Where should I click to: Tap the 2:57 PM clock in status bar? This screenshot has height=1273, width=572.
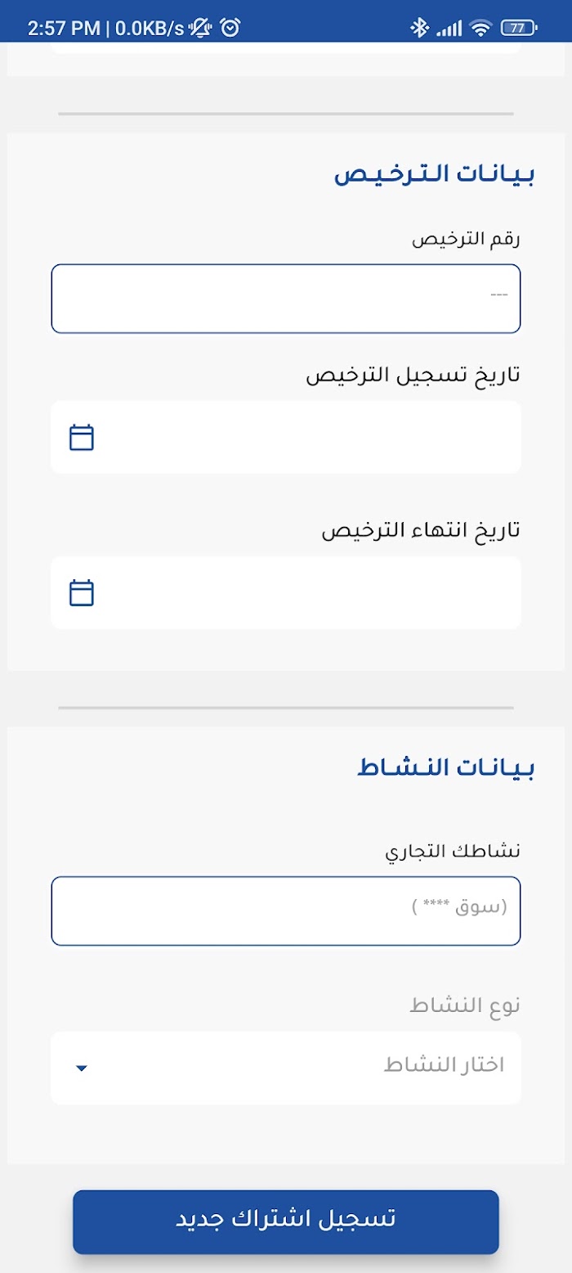tap(64, 29)
